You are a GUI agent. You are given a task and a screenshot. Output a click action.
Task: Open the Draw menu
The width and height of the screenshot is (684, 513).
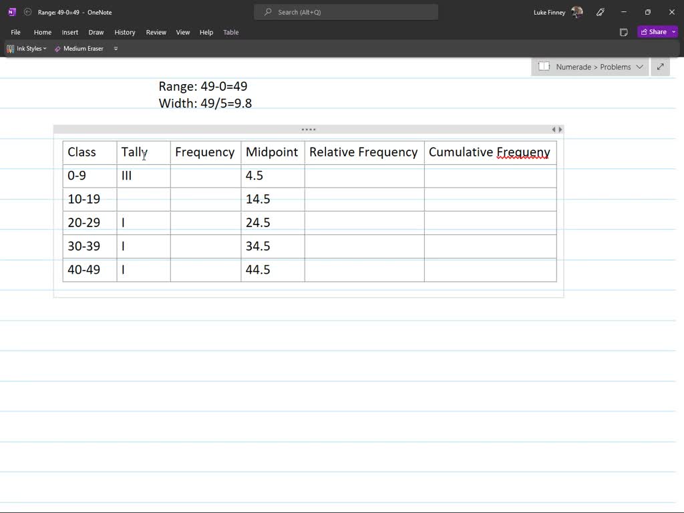(96, 32)
